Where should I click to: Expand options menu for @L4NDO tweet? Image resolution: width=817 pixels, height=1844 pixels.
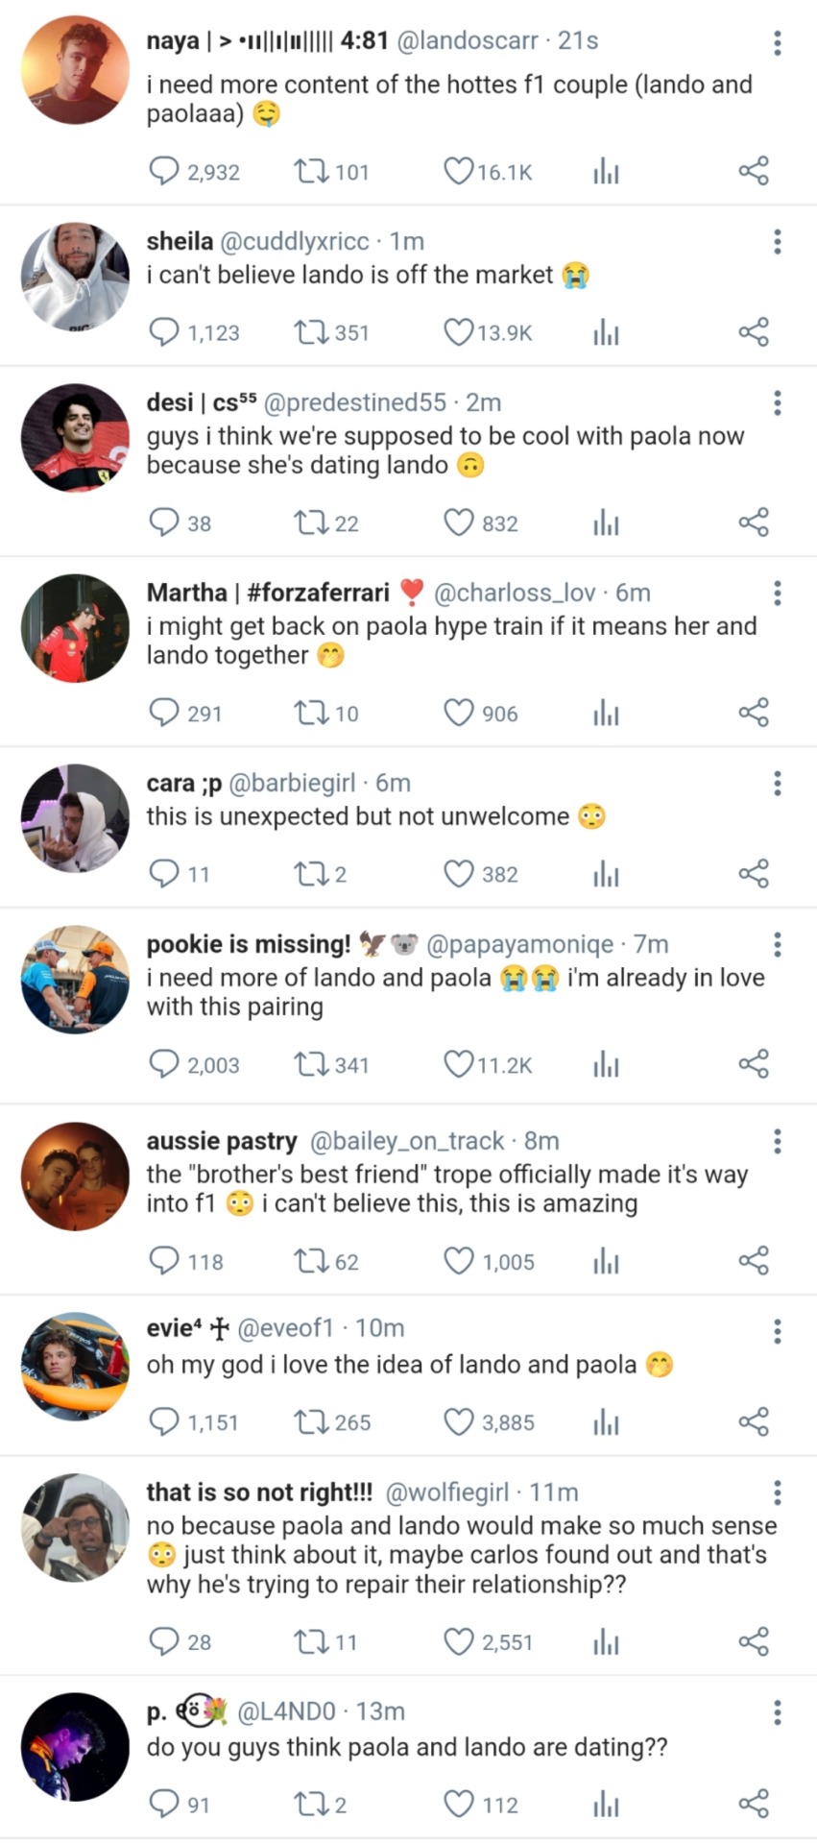coord(777,1712)
